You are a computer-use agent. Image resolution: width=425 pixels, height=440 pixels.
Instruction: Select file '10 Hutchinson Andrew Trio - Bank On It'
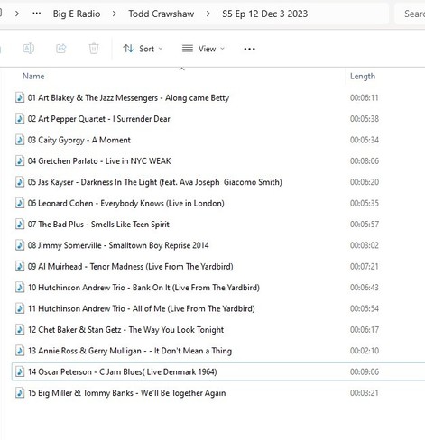coord(143,288)
